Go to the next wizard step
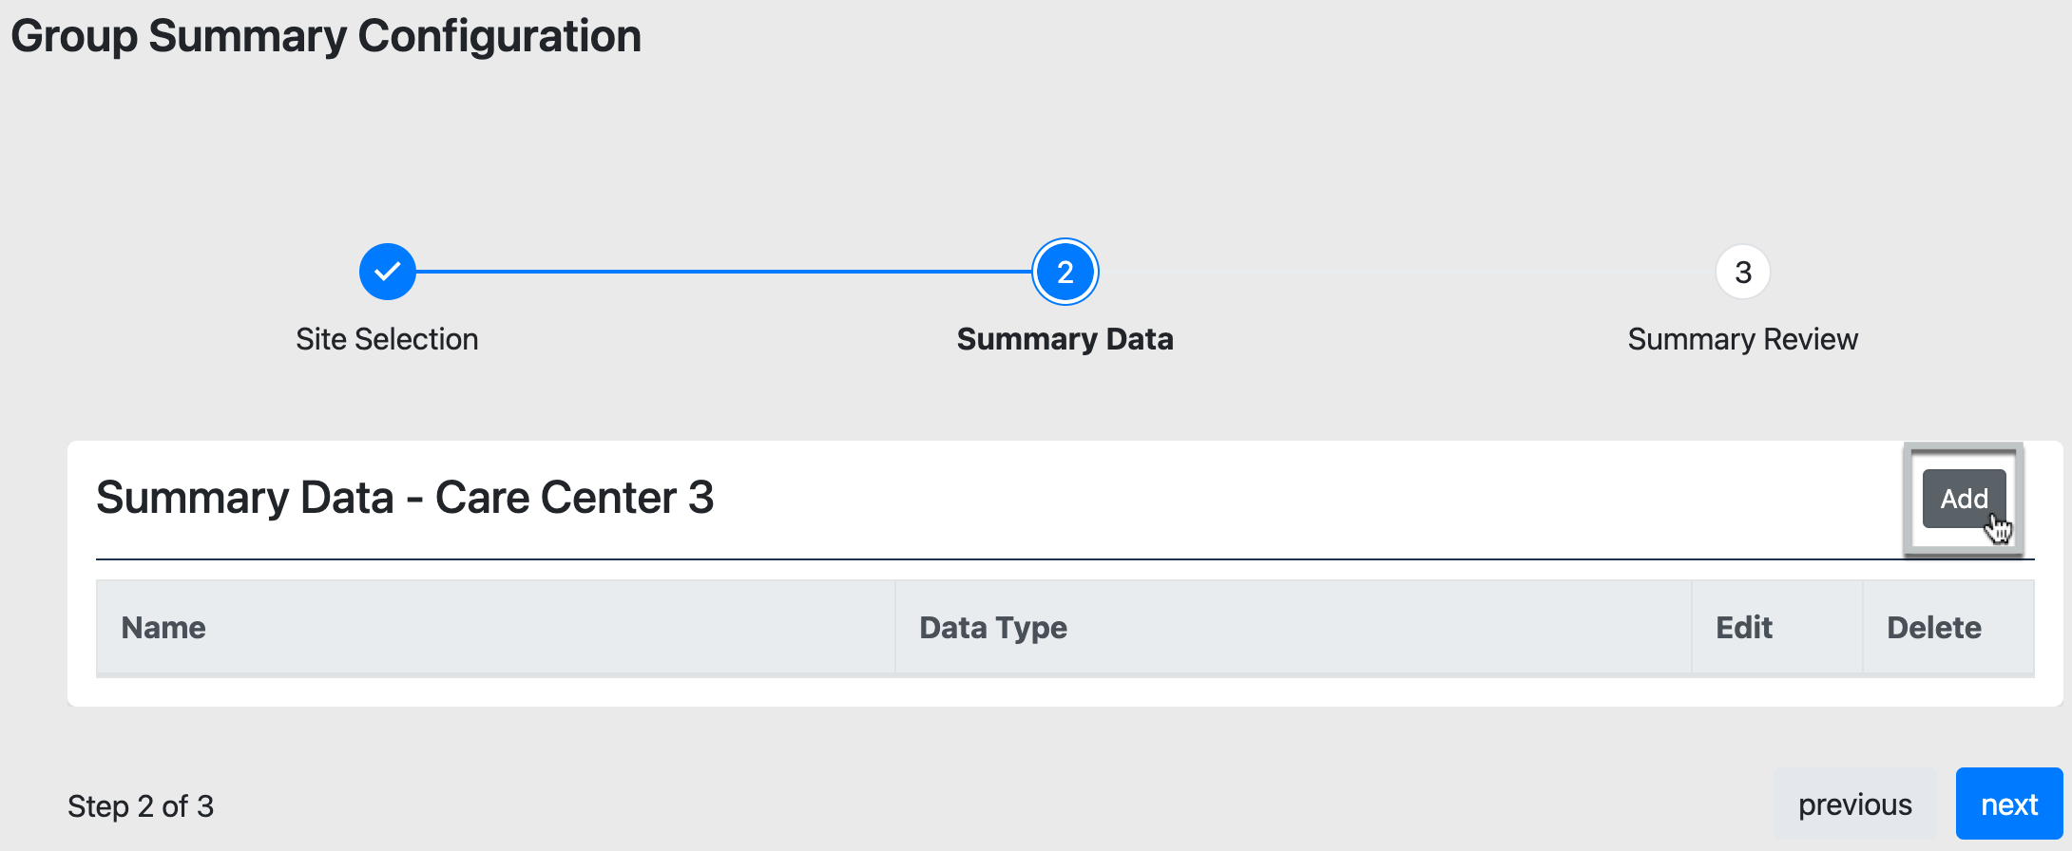The image size is (2072, 851). click(x=2008, y=803)
